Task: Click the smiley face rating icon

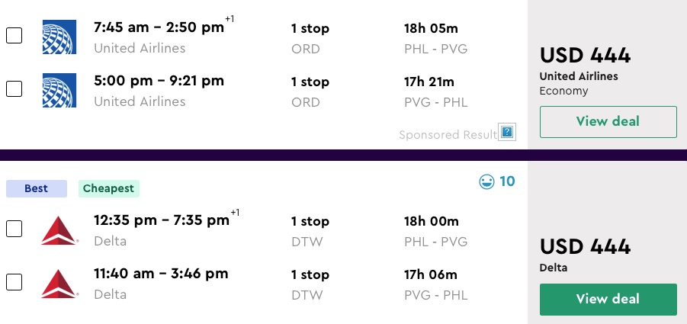Action: pos(486,181)
